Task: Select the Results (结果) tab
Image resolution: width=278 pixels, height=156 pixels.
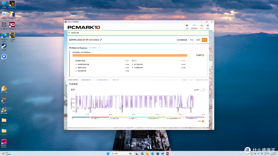Action: (202, 27)
